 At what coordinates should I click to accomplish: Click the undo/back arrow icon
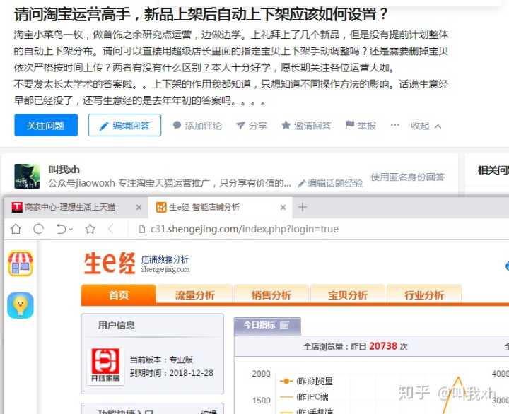(x=61, y=229)
